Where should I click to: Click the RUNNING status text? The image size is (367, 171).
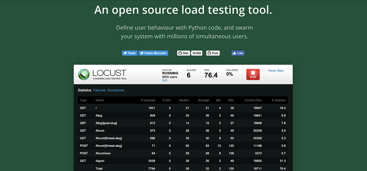[170, 73]
